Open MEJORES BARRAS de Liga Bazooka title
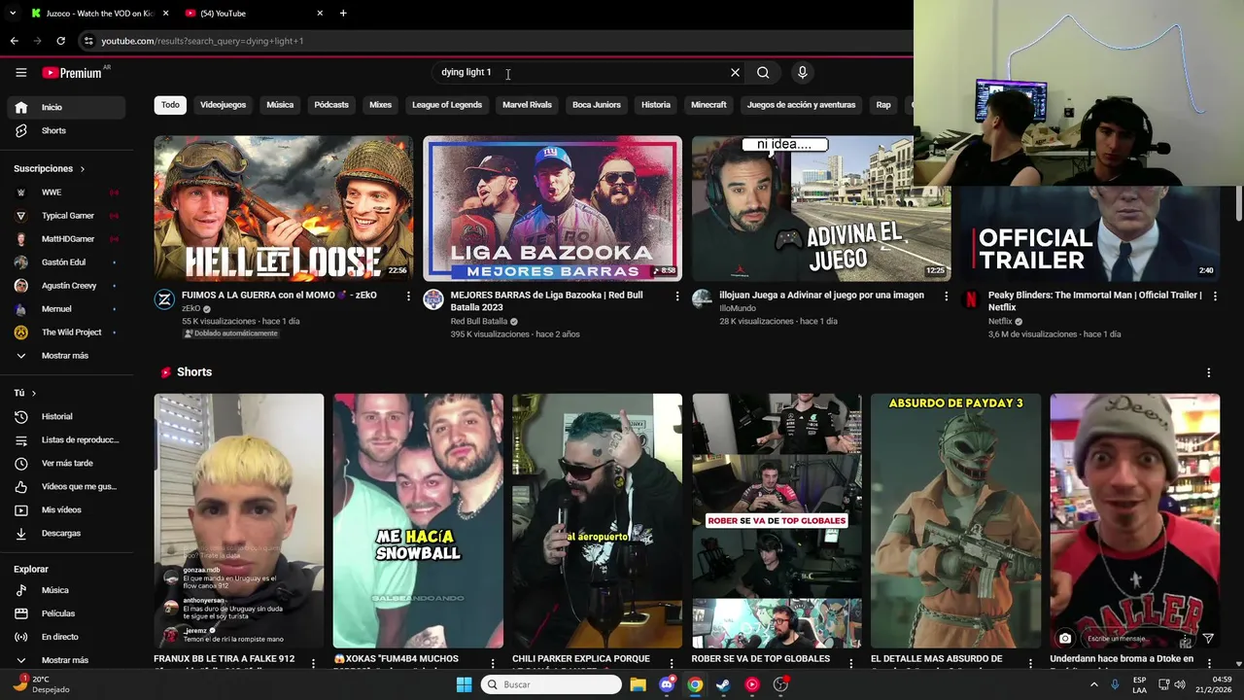The height and width of the screenshot is (700, 1244). tap(547, 300)
